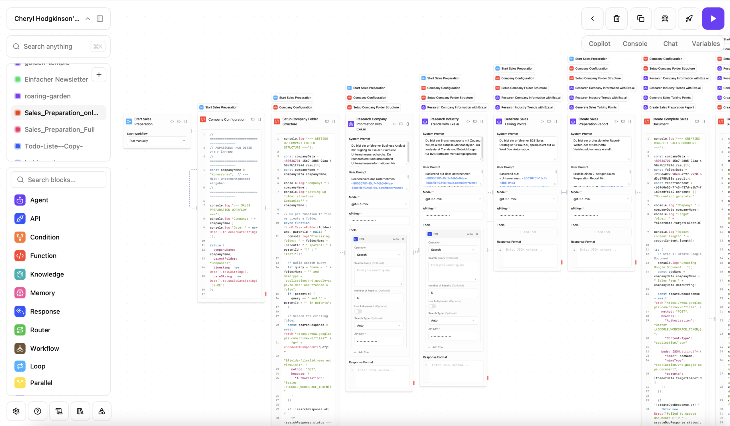The image size is (730, 426).
Task: Click Add Tool in Create Sales Preparation Report
Action: click(601, 232)
